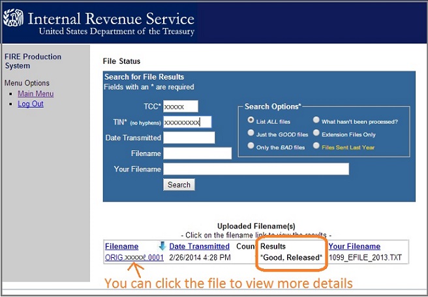The width and height of the screenshot is (428, 297).
Task: Open the Main Menu link
Action: 36,94
